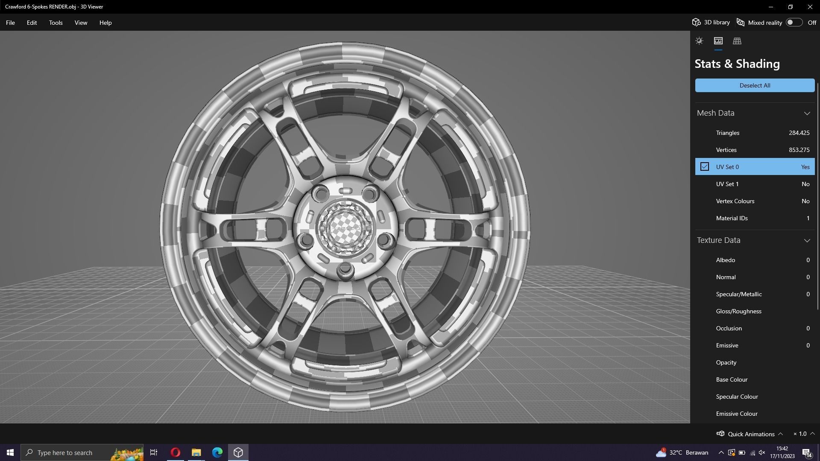Click the 3D Viewer taskbar icon
The height and width of the screenshot is (461, 820).
(238, 452)
